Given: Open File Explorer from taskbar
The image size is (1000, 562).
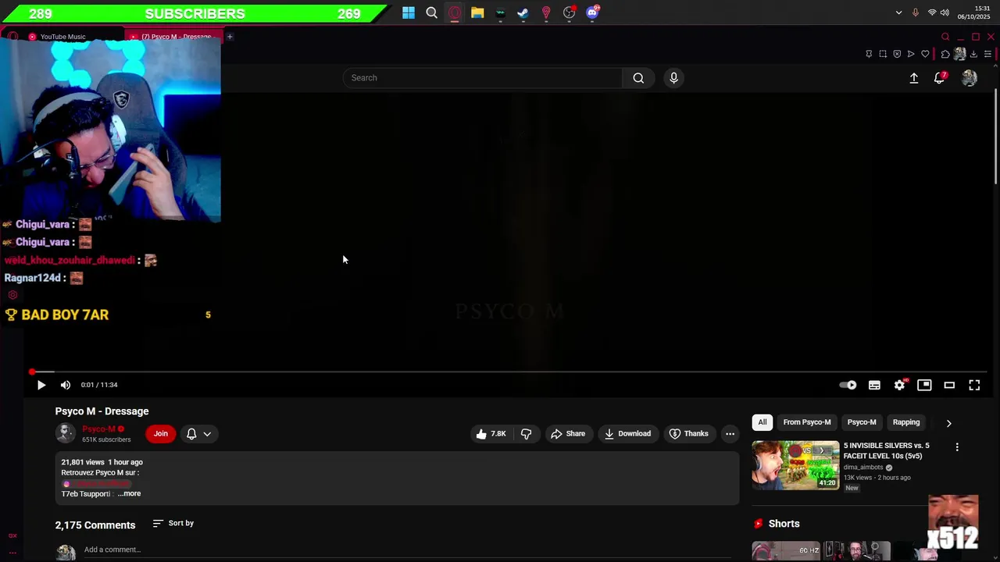Looking at the screenshot, I should (x=477, y=12).
